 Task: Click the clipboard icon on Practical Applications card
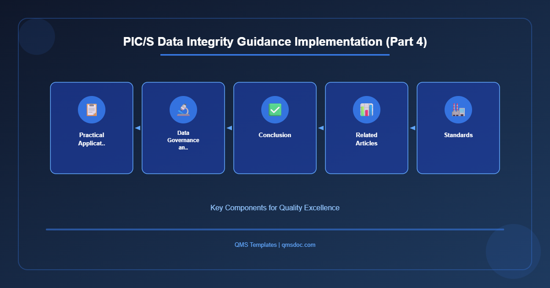(x=92, y=109)
